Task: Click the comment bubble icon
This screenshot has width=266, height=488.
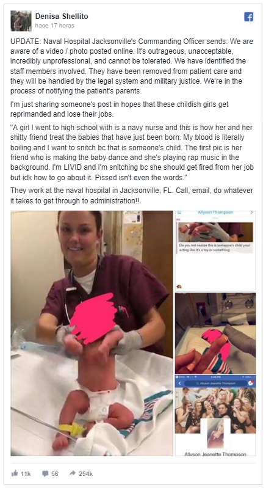Action: (x=45, y=474)
